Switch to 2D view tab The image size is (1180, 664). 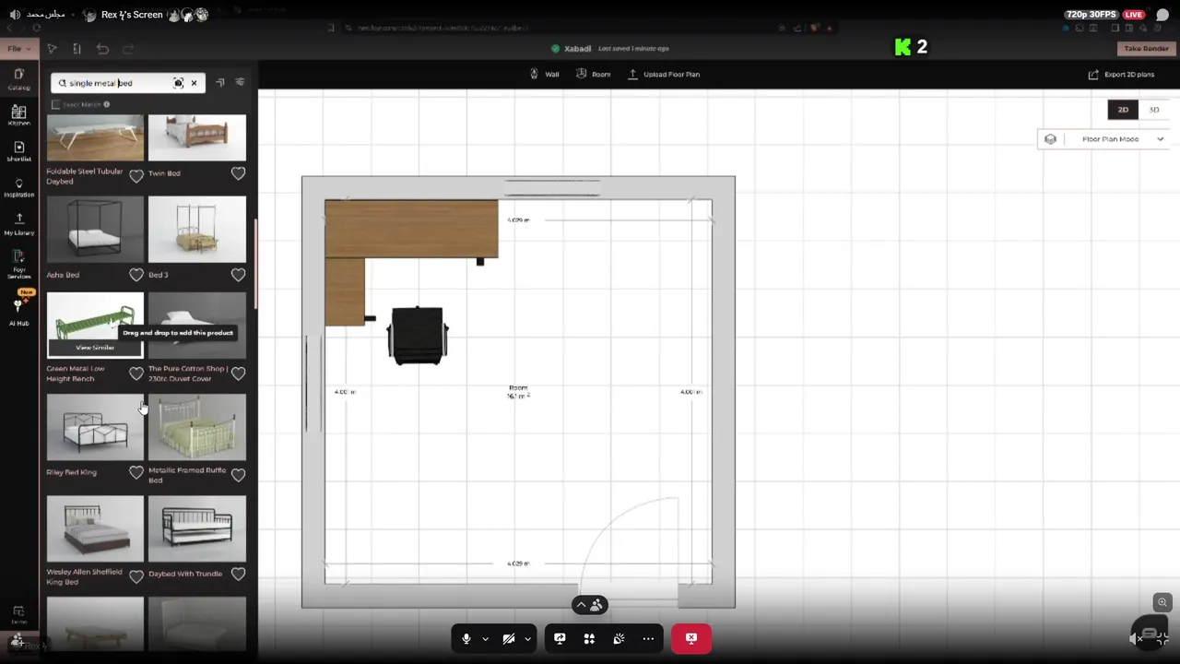tap(1123, 110)
